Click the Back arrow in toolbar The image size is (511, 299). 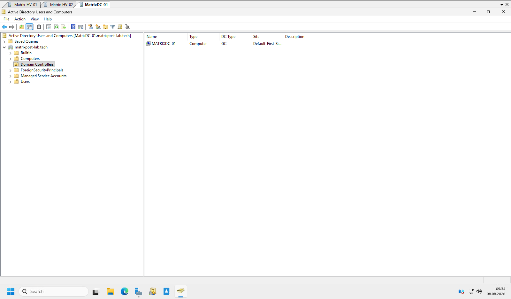(x=4, y=27)
